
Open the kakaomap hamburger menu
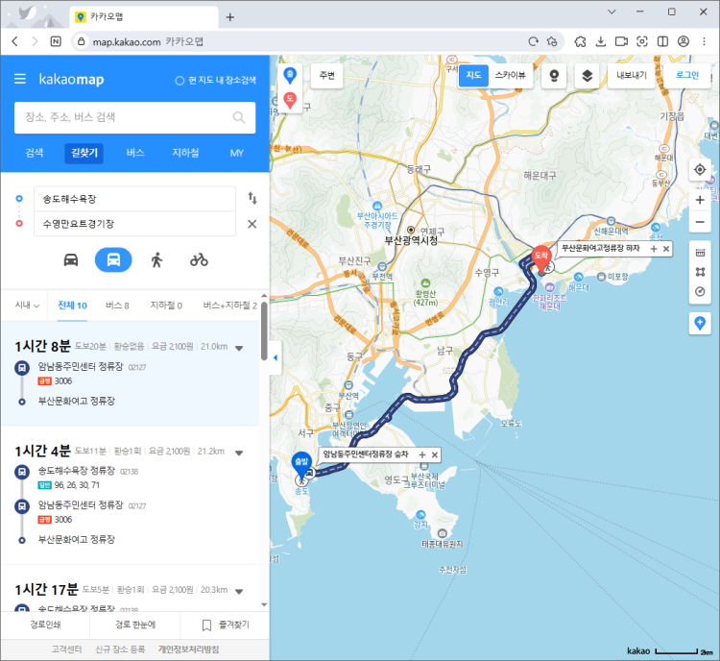pos(20,79)
